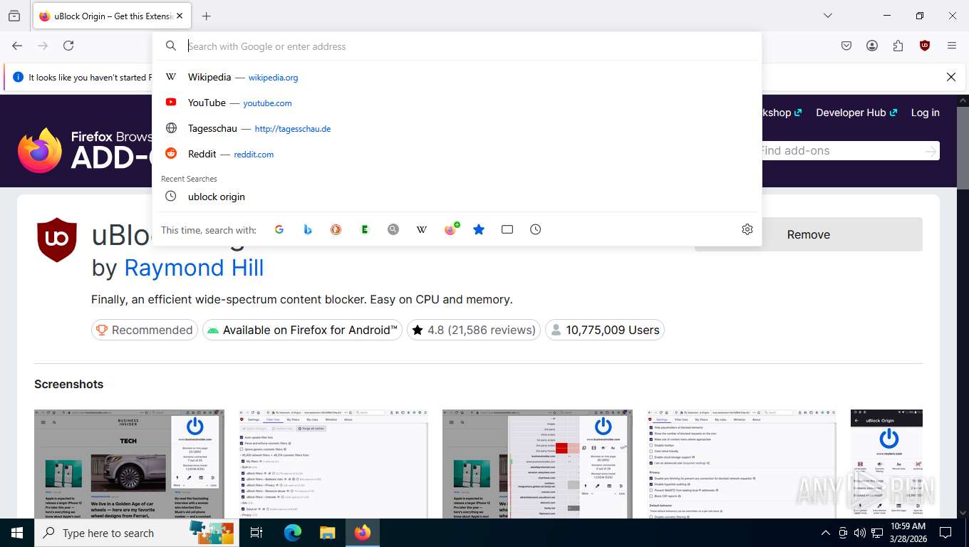Go back to previous page
This screenshot has width=969, height=547.
pos(17,46)
